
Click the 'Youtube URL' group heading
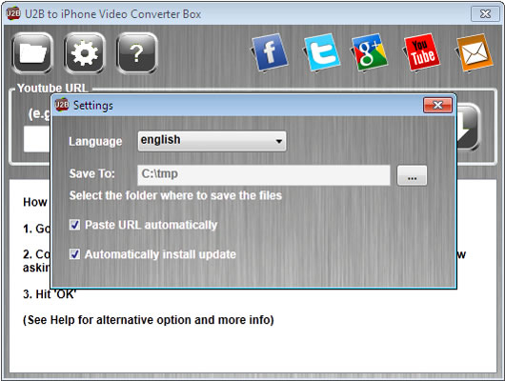click(x=52, y=88)
